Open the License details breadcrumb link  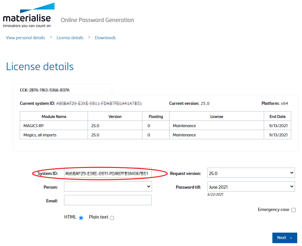pyautogui.click(x=70, y=38)
